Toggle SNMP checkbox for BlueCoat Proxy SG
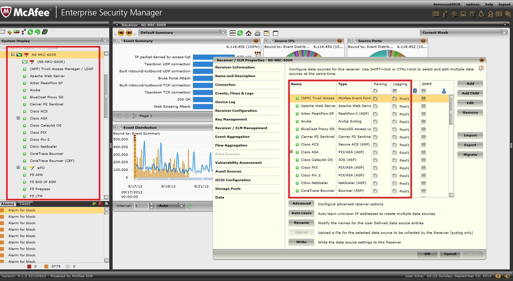Image resolution: width=513 pixels, height=281 pixels. pyautogui.click(x=424, y=129)
